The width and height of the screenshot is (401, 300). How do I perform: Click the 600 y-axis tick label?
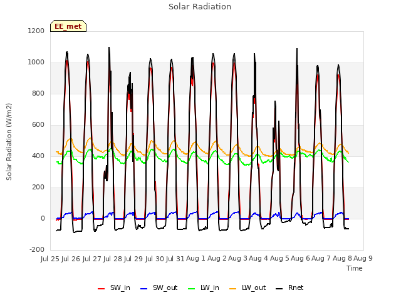pyautogui.click(x=38, y=124)
